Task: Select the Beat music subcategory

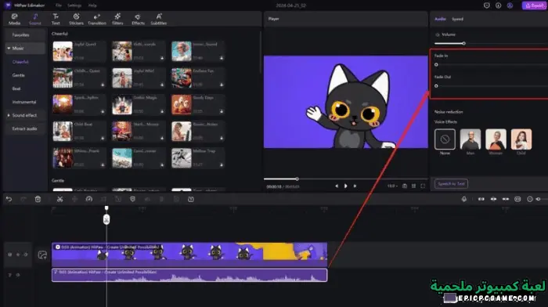Action: [x=16, y=88]
